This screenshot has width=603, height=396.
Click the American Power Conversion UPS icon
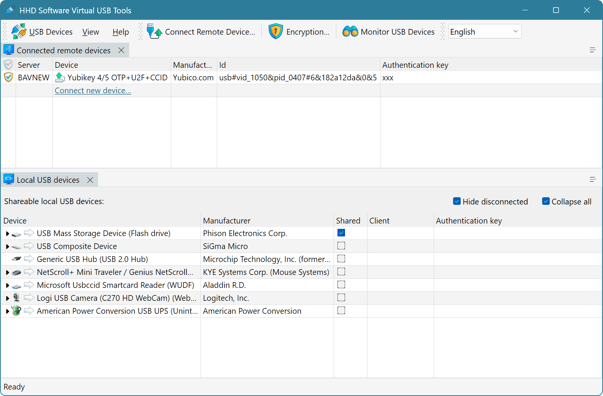16,311
